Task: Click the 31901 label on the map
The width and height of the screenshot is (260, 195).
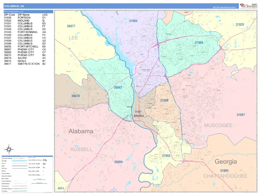Action: click(x=138, y=112)
